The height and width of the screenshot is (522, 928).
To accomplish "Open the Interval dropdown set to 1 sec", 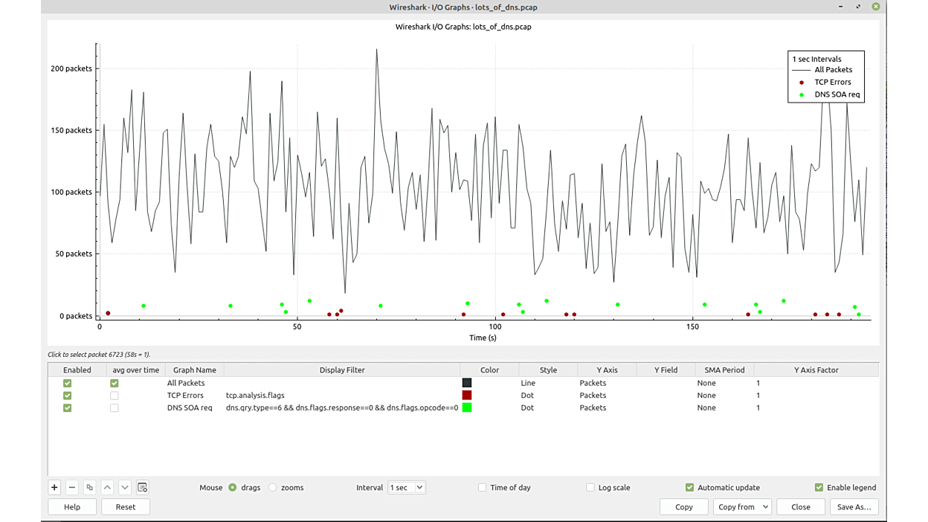I will (406, 488).
